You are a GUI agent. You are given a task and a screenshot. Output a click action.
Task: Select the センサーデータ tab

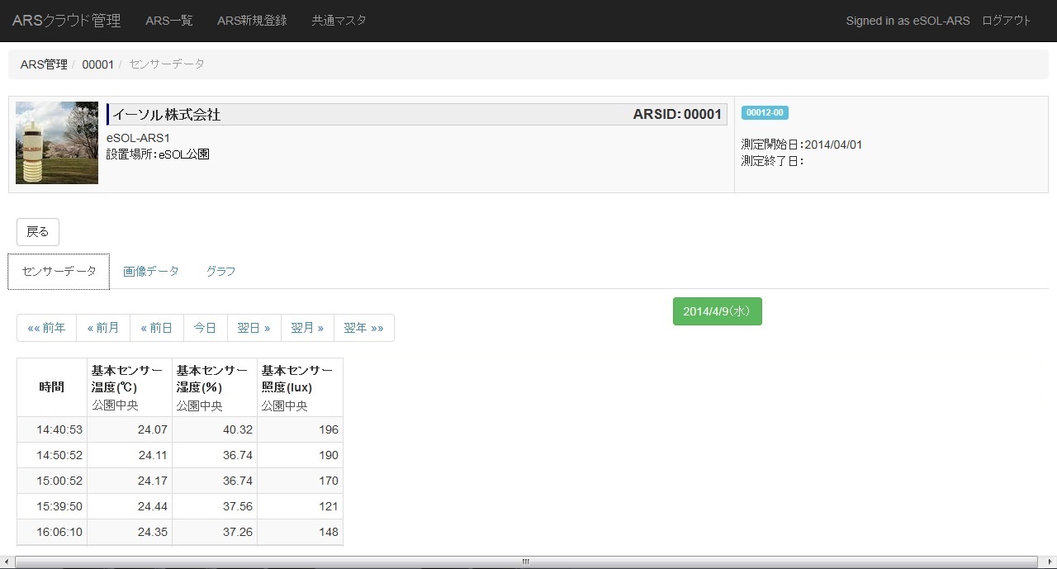[x=59, y=271]
